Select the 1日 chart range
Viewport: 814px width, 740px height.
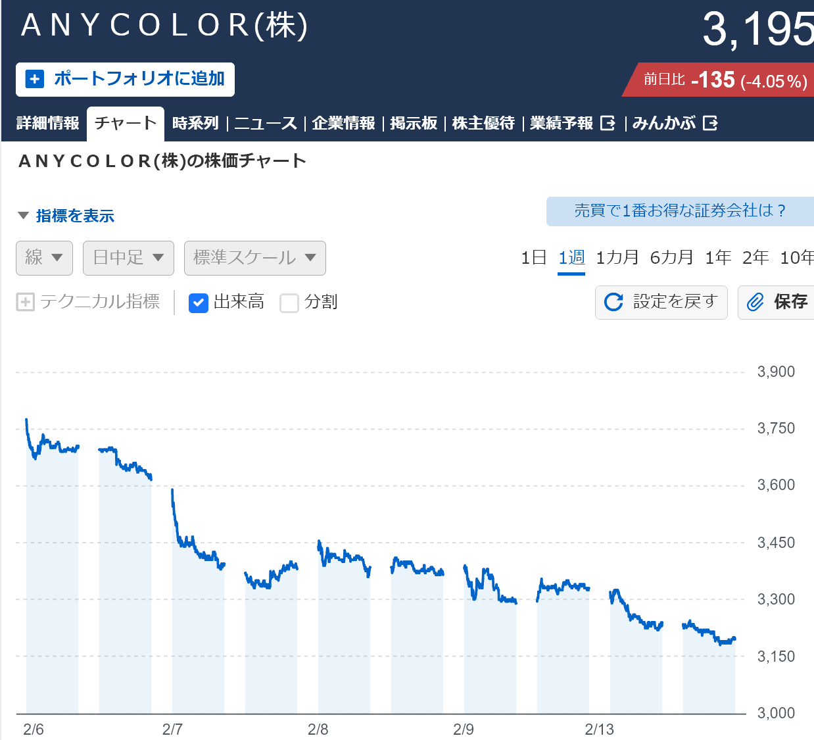click(x=533, y=258)
